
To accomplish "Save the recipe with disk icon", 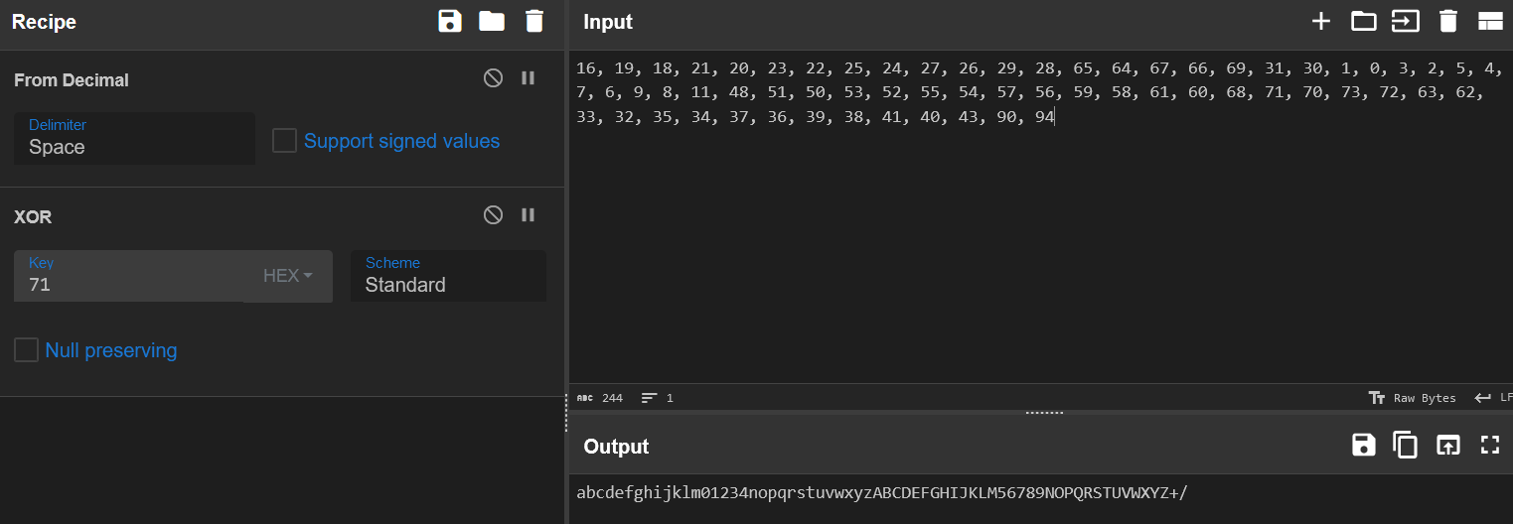I will coord(450,21).
